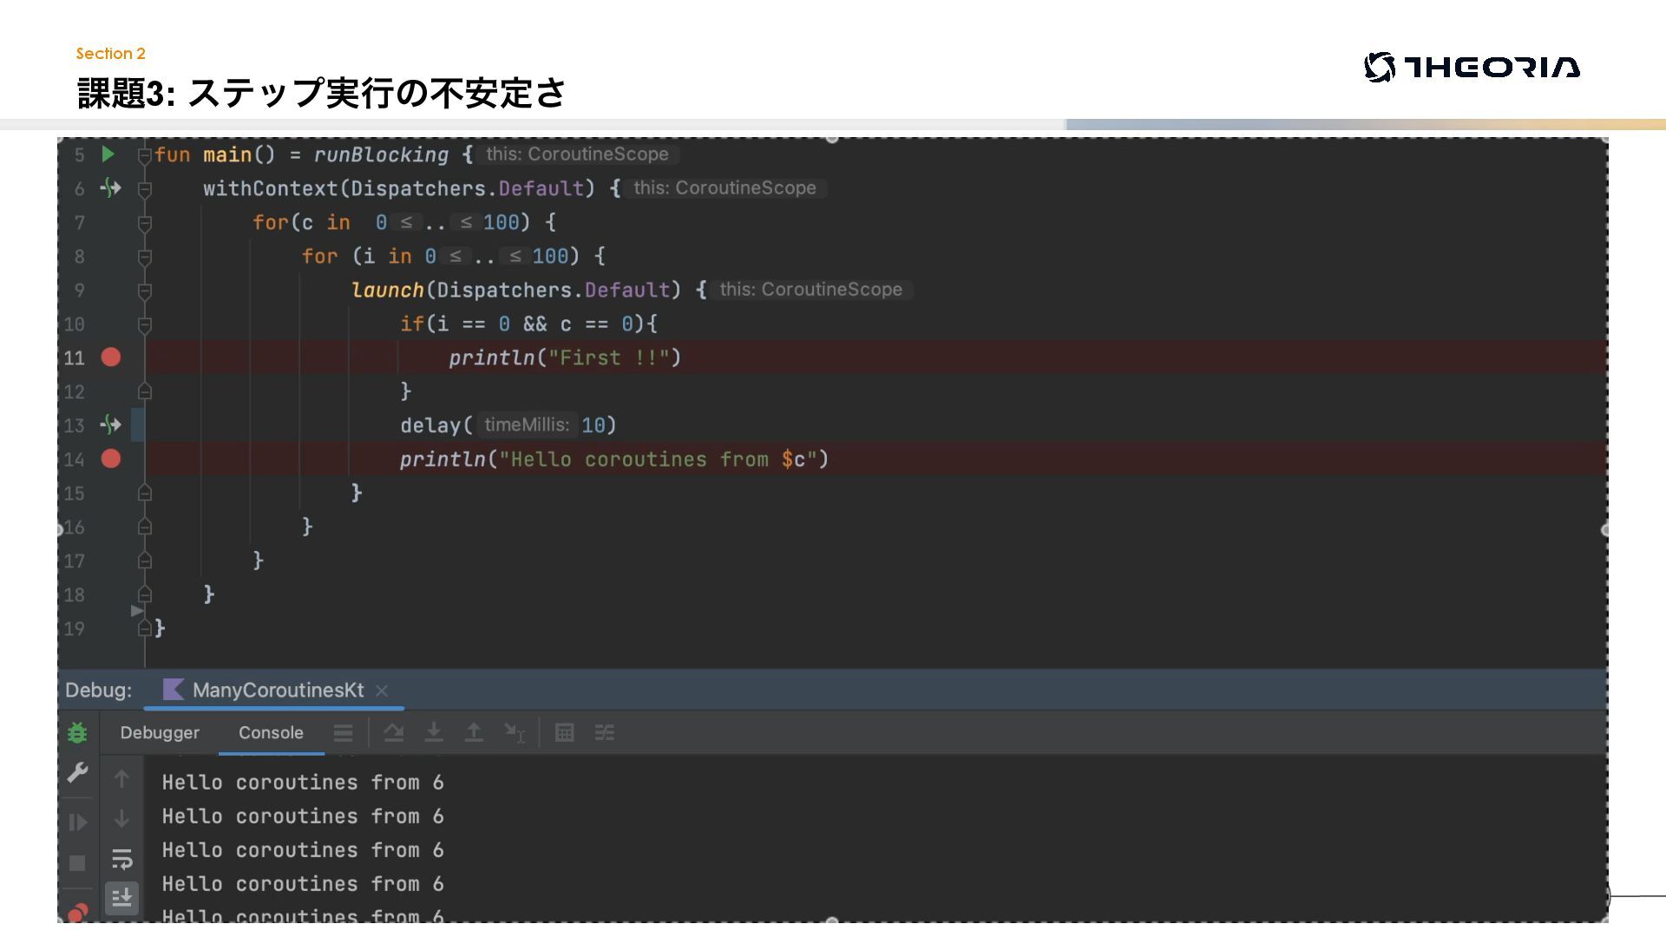This screenshot has height=937, width=1666.
Task: Click the Trace Current Stream Chain icon
Action: pyautogui.click(x=605, y=733)
